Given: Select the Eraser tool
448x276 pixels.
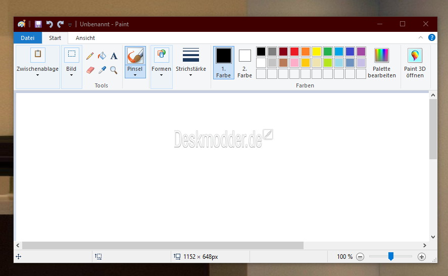Looking at the screenshot, I should pyautogui.click(x=90, y=70).
